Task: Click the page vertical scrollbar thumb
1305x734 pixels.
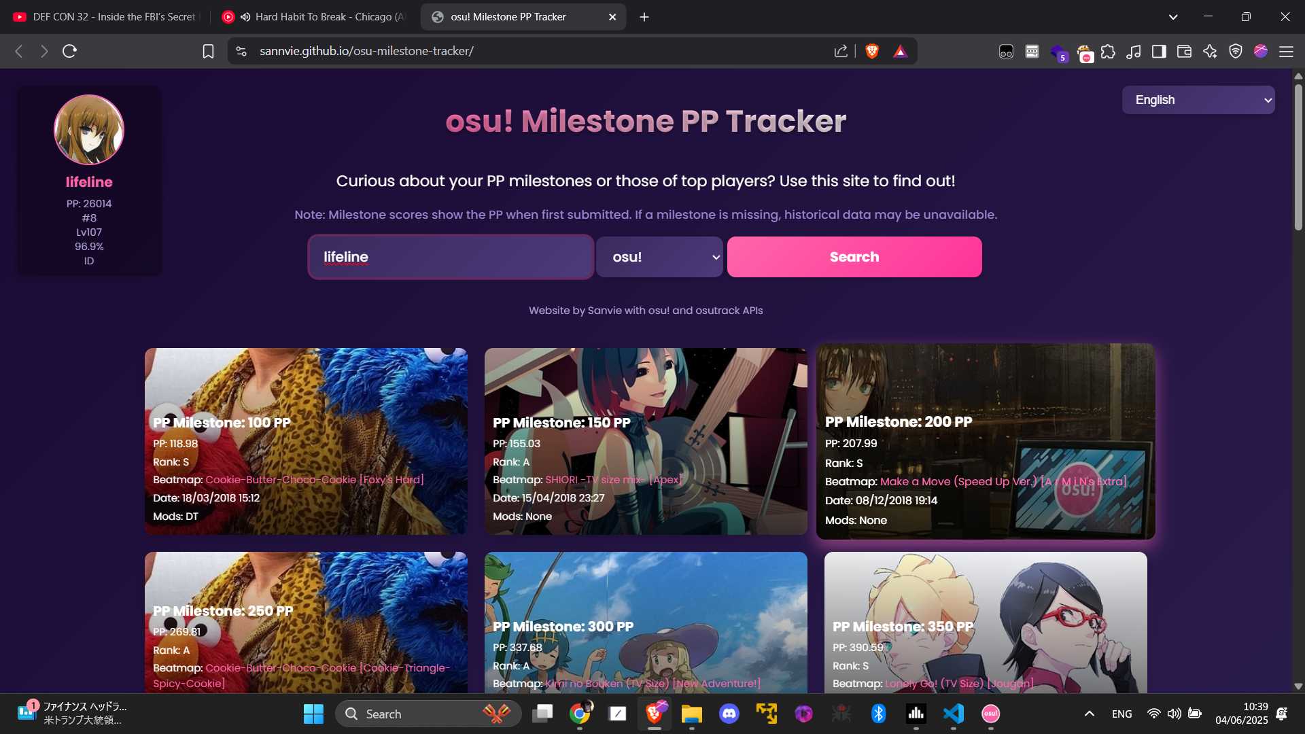Action: 1298,156
